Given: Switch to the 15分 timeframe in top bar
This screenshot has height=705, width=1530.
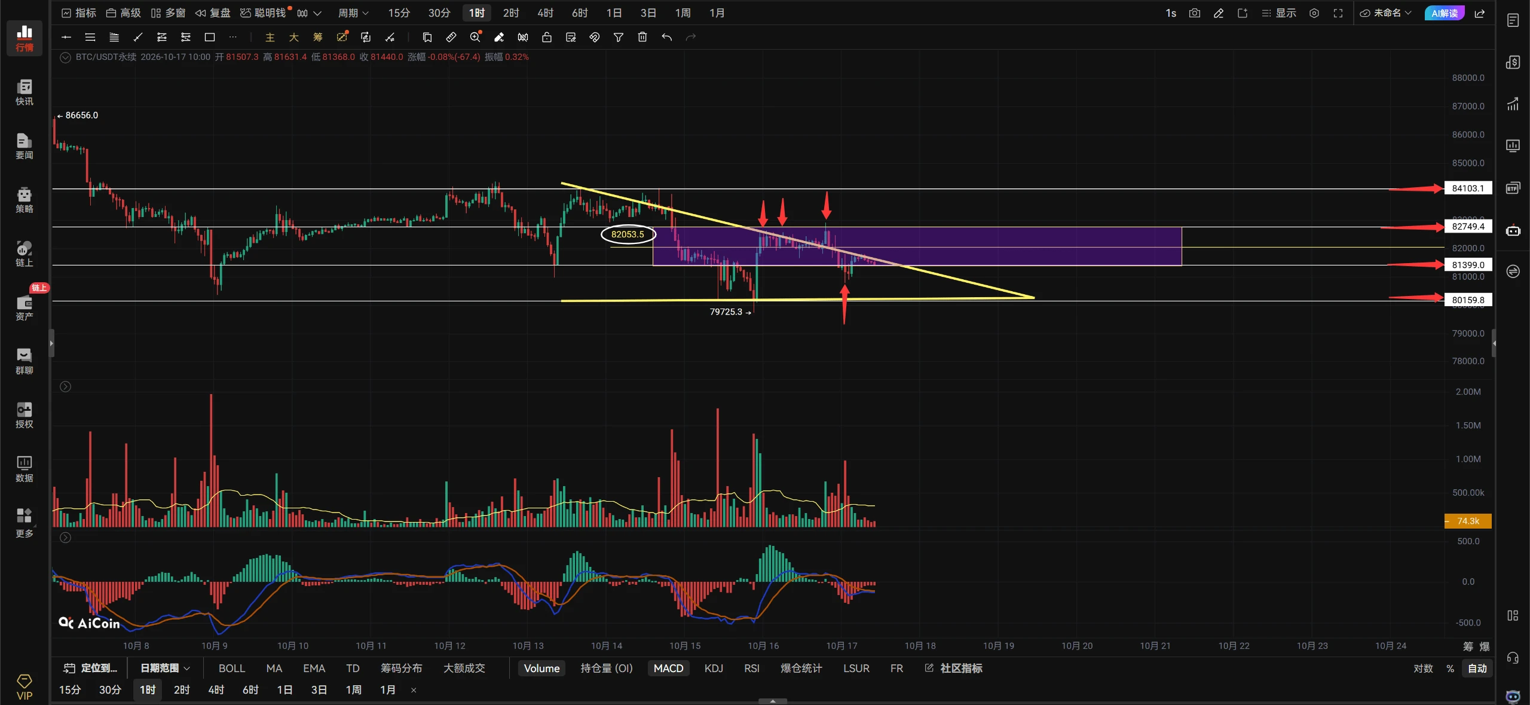Looking at the screenshot, I should [x=399, y=13].
